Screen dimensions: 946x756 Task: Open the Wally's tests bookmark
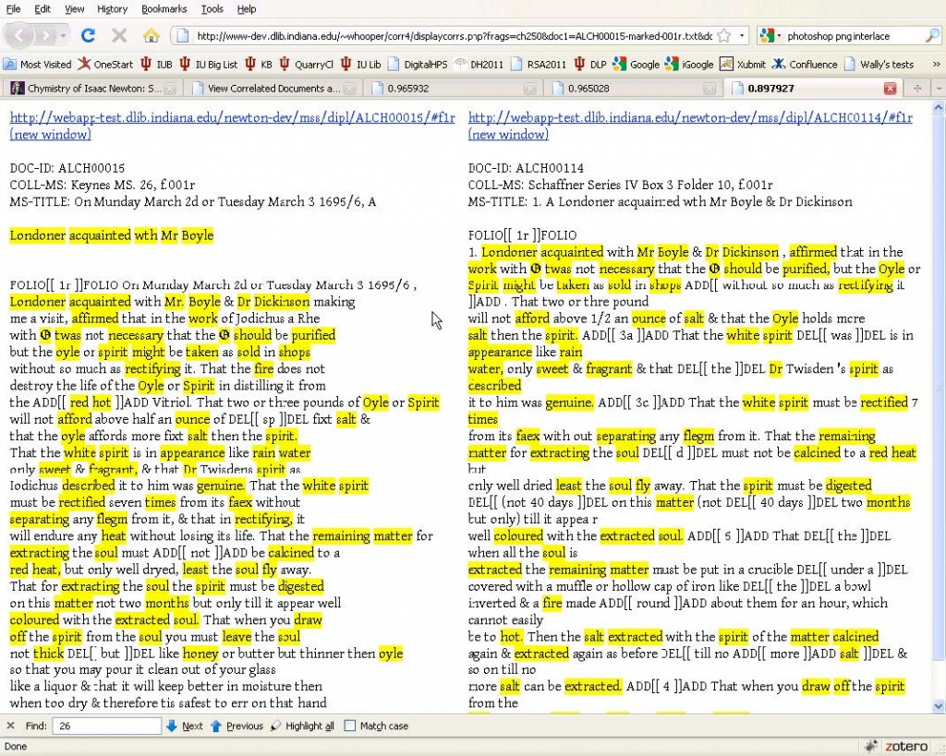point(879,64)
